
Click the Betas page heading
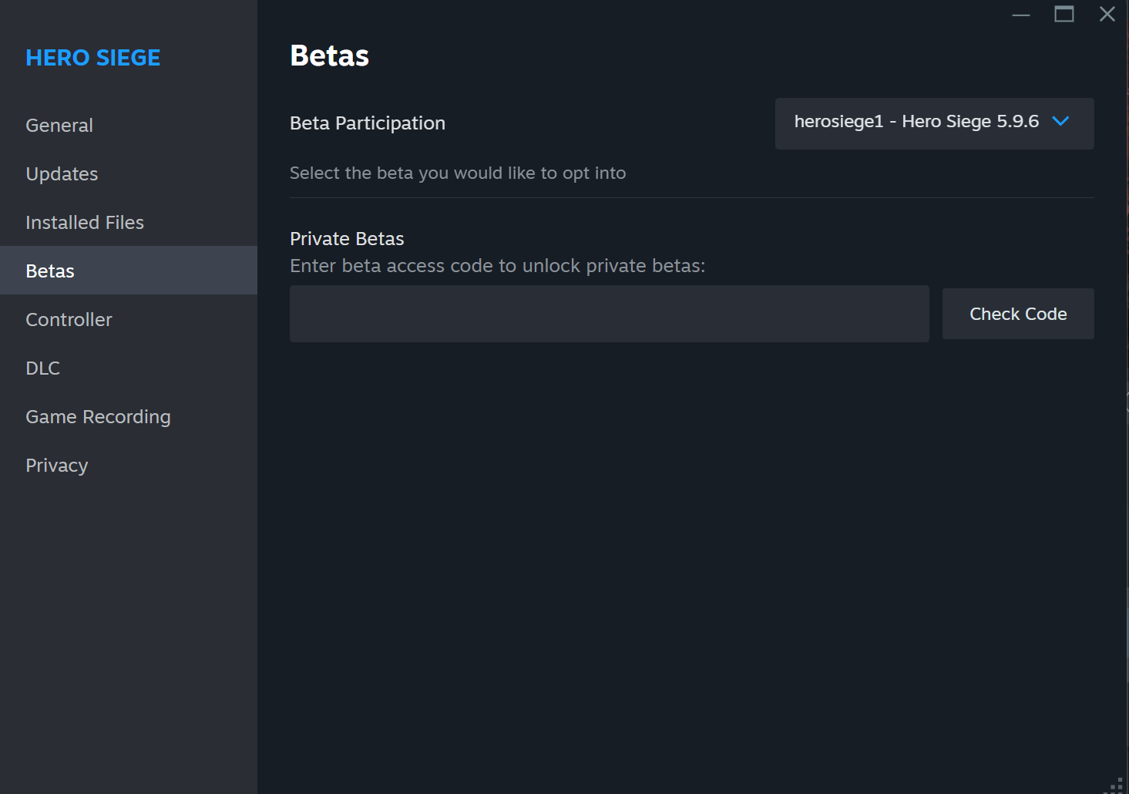[329, 56]
